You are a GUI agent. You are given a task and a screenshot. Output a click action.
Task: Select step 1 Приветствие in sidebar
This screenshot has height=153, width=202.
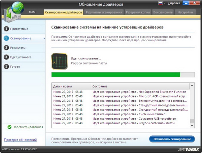coord(24,29)
